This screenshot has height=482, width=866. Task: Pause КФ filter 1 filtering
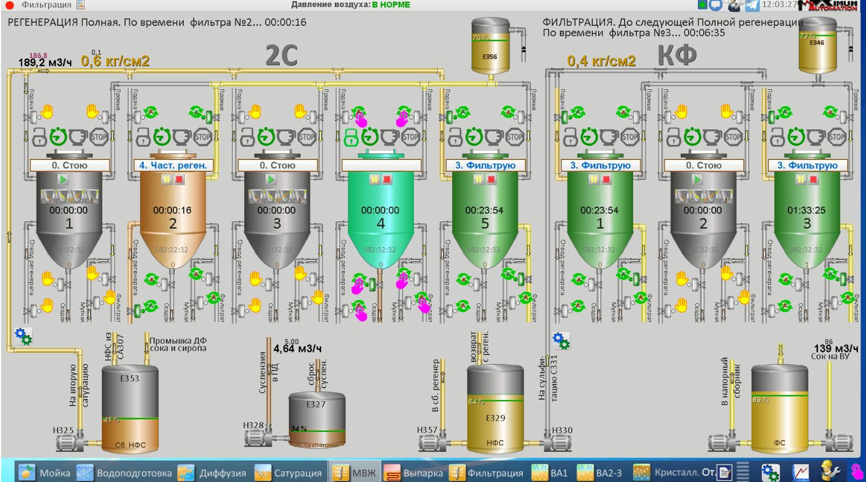click(x=594, y=179)
